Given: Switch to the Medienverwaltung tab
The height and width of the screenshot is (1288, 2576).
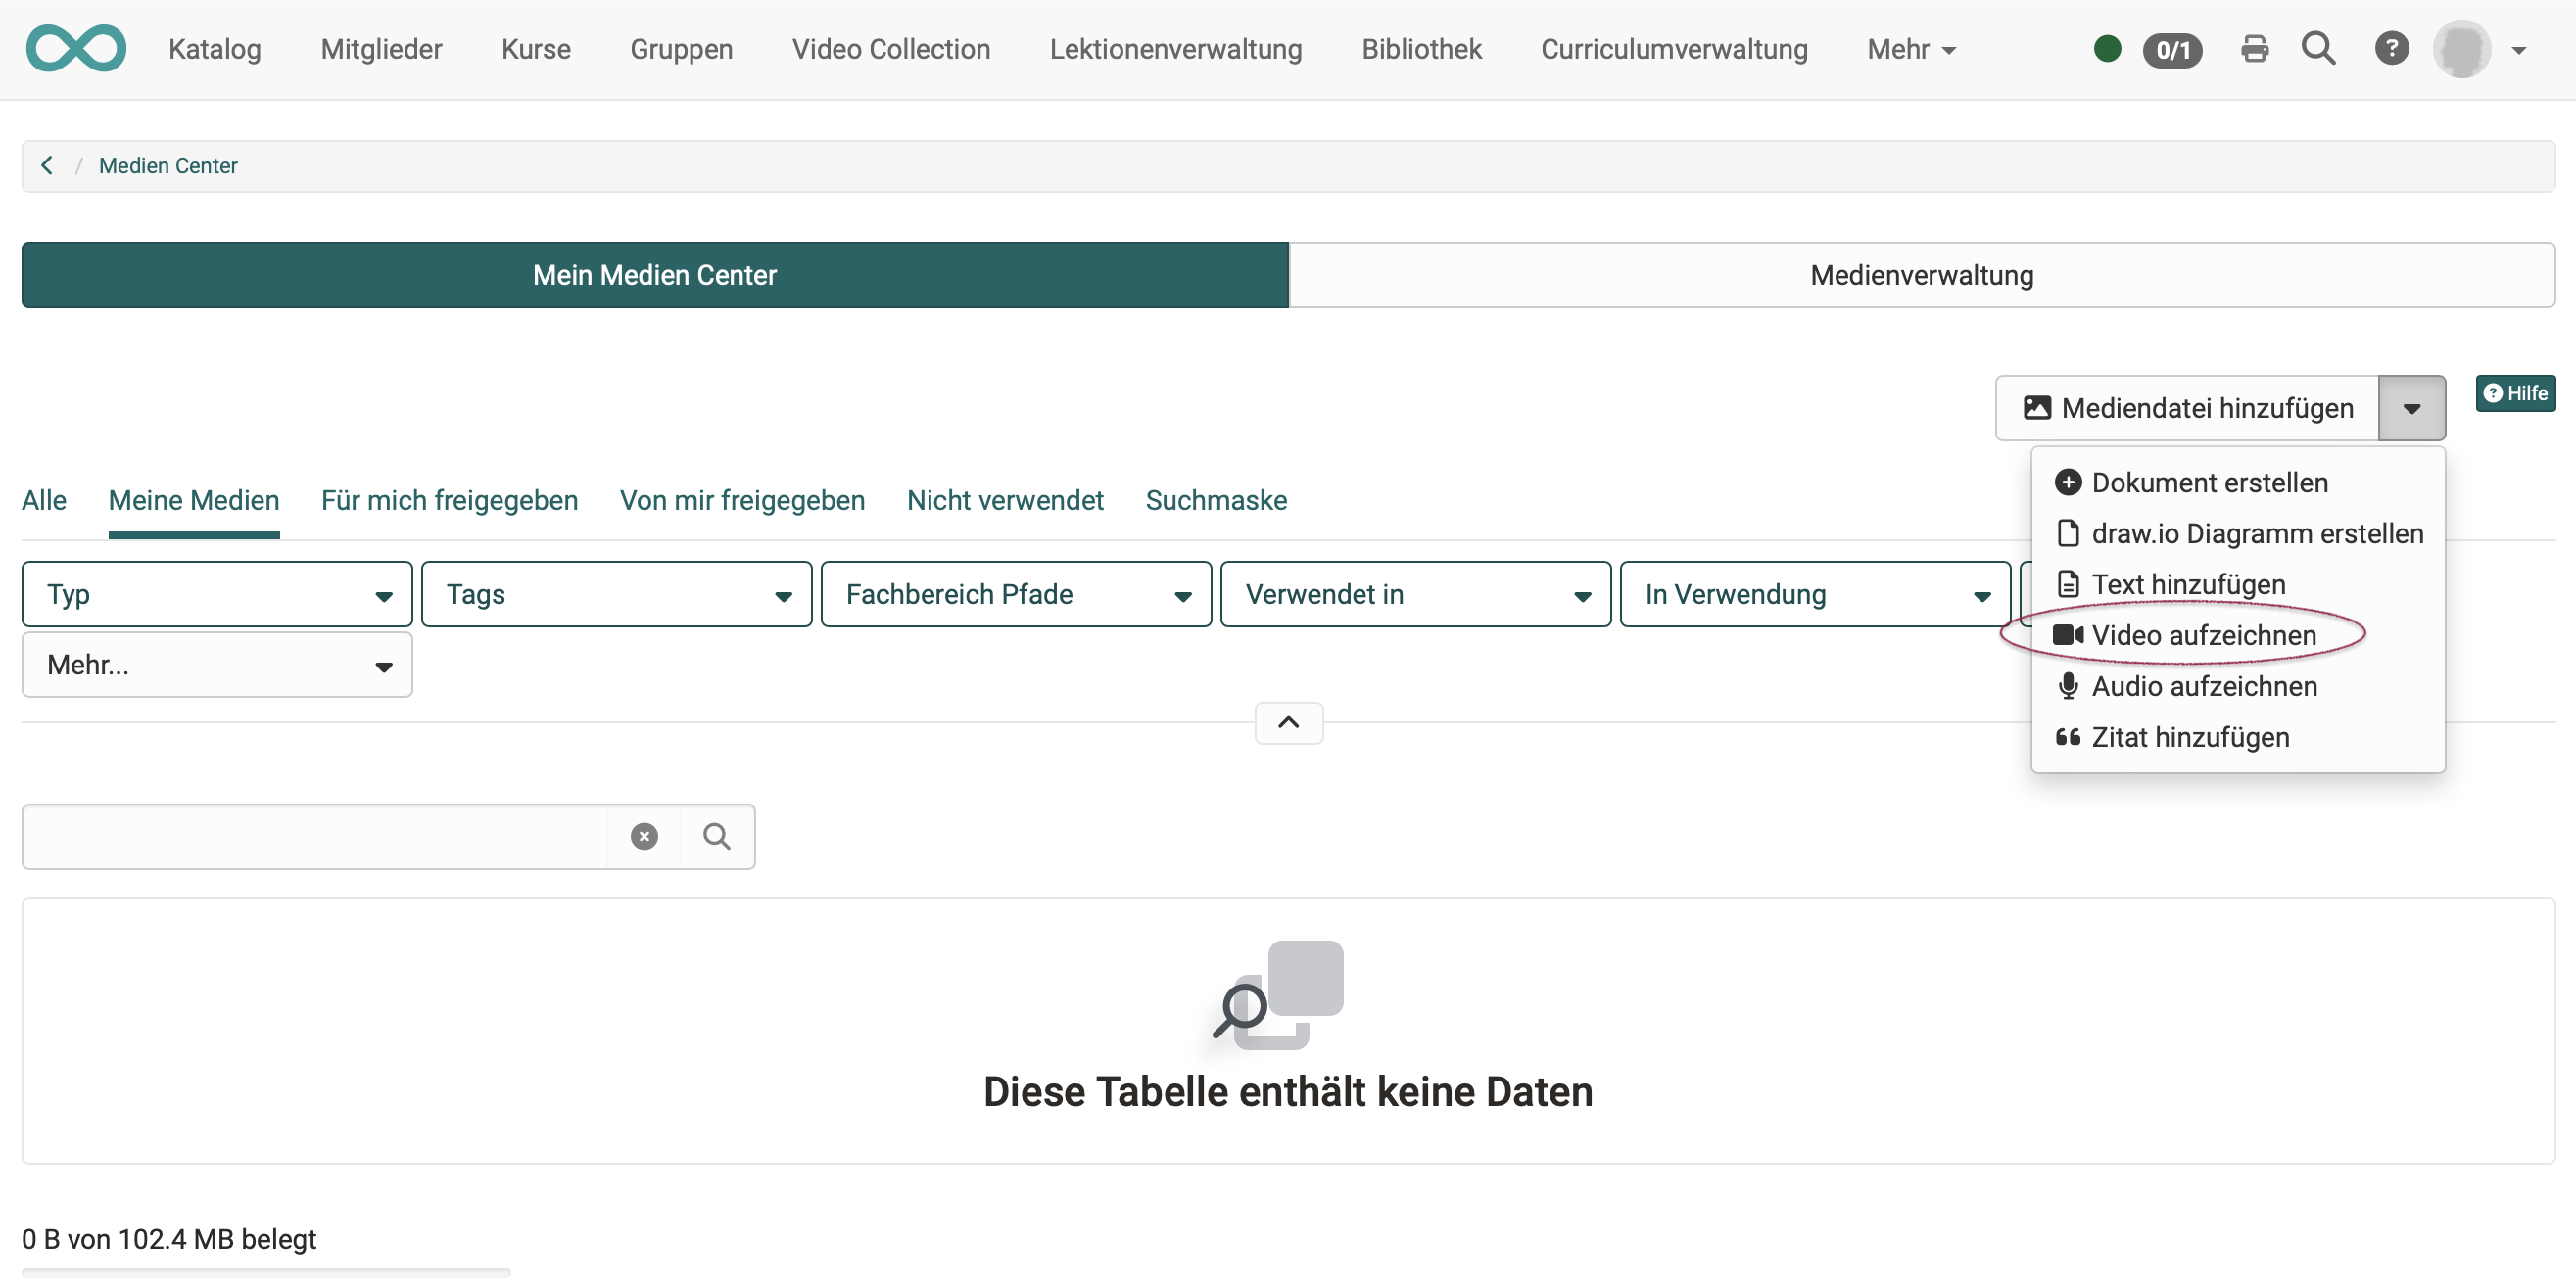Looking at the screenshot, I should [1921, 276].
